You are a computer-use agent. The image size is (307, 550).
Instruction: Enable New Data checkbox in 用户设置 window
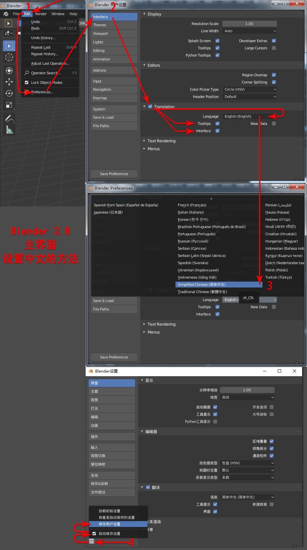[x=274, y=124]
